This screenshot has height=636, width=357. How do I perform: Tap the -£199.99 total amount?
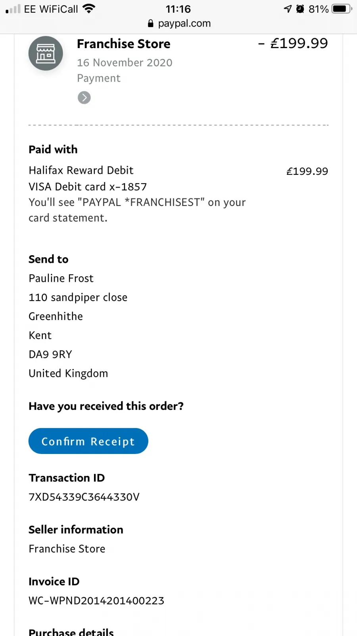(293, 43)
